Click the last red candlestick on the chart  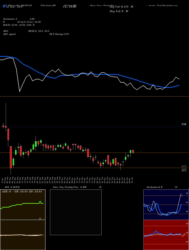click(133, 152)
